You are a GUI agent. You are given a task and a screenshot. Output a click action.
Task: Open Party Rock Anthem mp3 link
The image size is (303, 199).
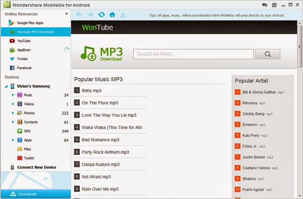click(x=106, y=152)
